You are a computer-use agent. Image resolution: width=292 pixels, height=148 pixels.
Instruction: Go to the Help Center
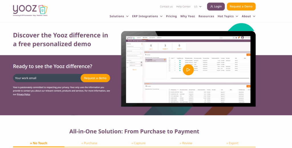click(183, 7)
